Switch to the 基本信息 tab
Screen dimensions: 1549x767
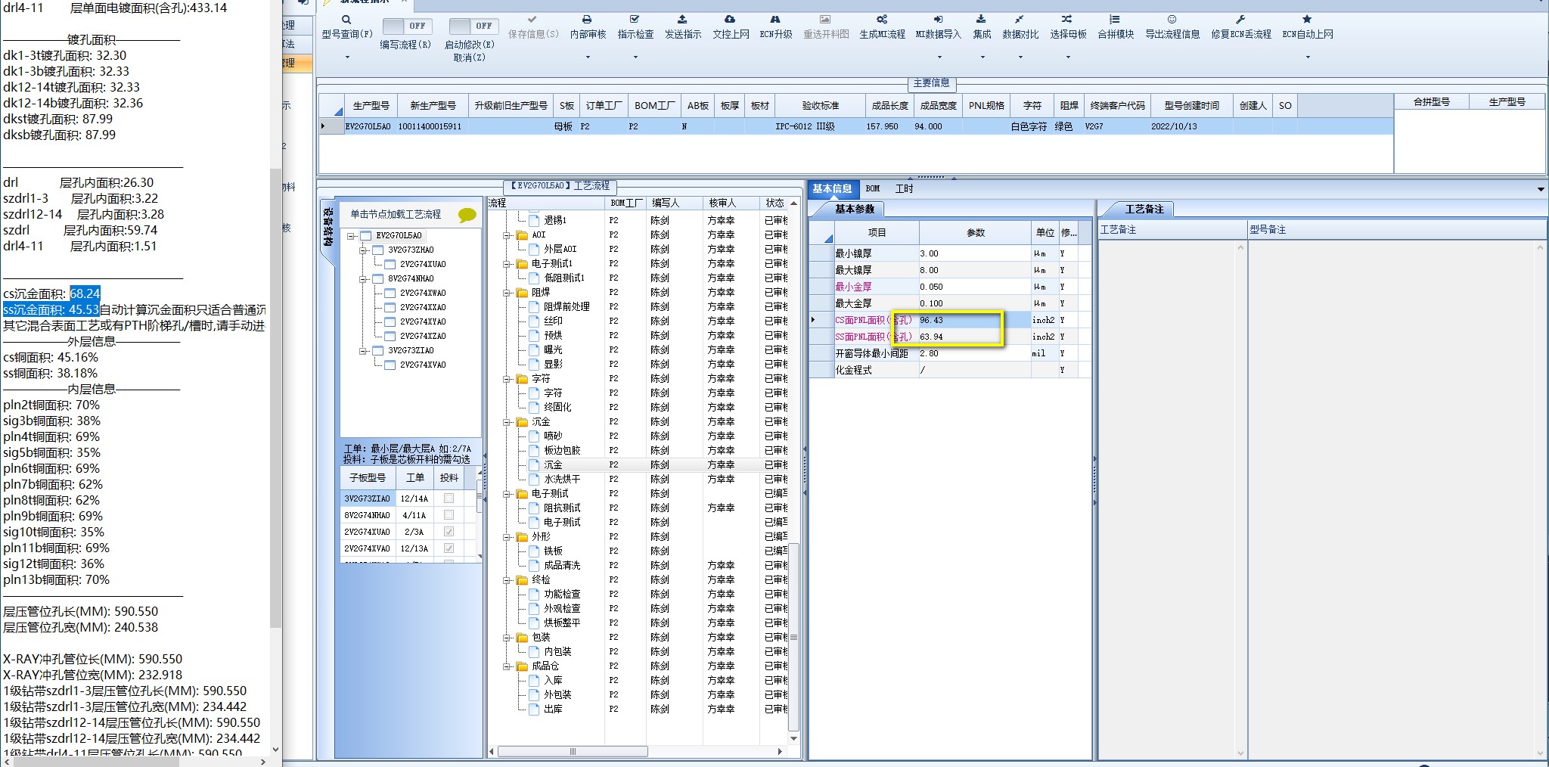(x=832, y=189)
